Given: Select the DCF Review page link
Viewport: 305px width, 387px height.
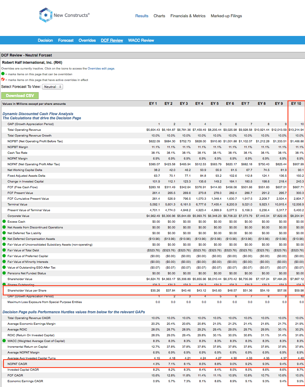Looking at the screenshot, I should [x=112, y=40].
